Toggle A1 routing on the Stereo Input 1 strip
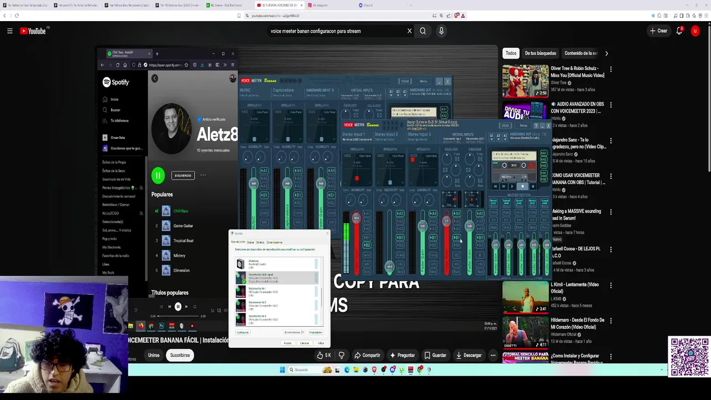The height and width of the screenshot is (400, 711). (367, 213)
